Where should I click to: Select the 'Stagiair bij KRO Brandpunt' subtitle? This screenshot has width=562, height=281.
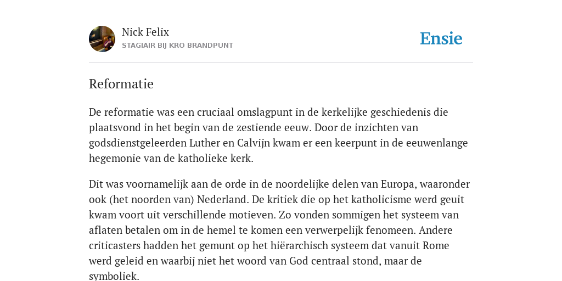point(177,46)
